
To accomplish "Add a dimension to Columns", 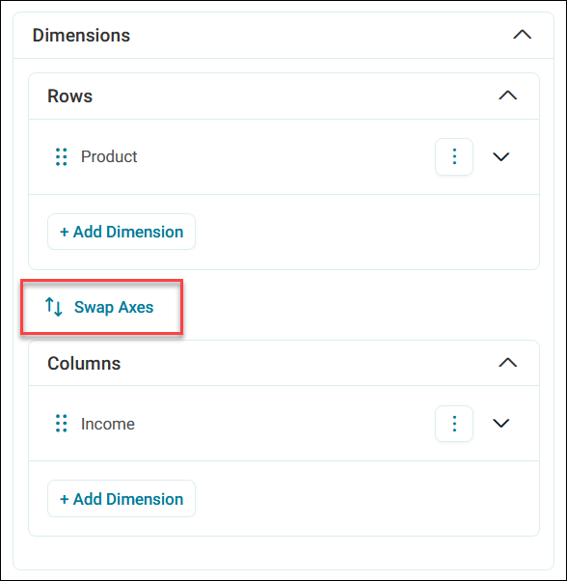I will pos(121,499).
